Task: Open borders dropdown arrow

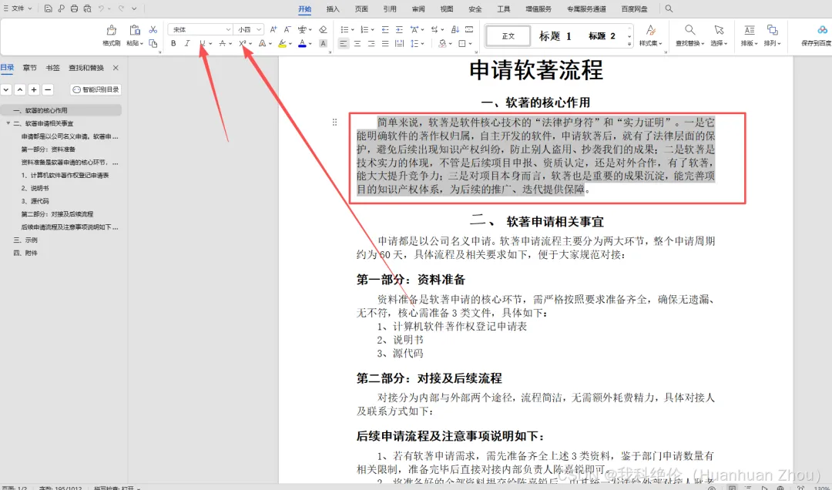Action: [470, 44]
